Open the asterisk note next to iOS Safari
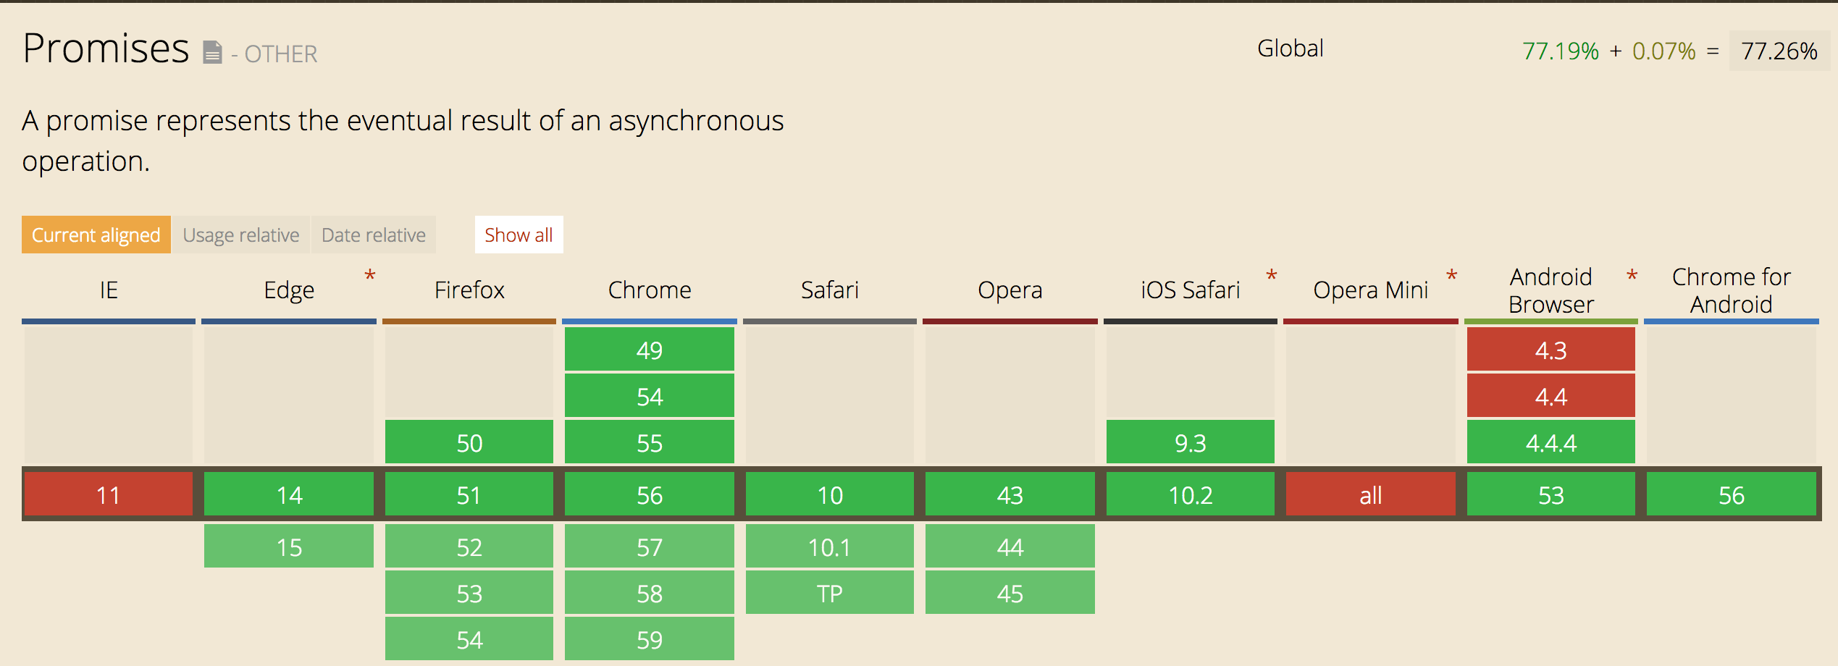Viewport: 1838px width, 666px height. [x=1272, y=277]
